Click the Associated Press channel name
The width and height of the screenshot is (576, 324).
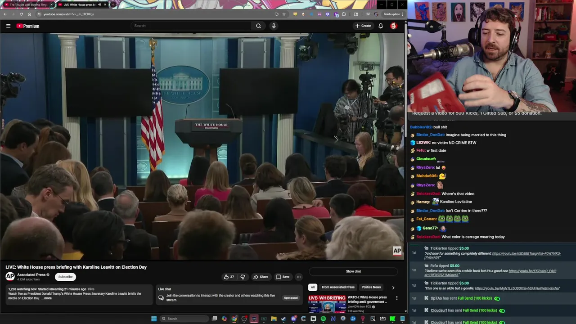coord(31,274)
